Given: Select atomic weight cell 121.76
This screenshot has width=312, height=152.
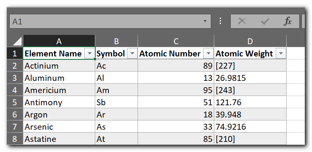Looking at the screenshot, I should pyautogui.click(x=250, y=102).
